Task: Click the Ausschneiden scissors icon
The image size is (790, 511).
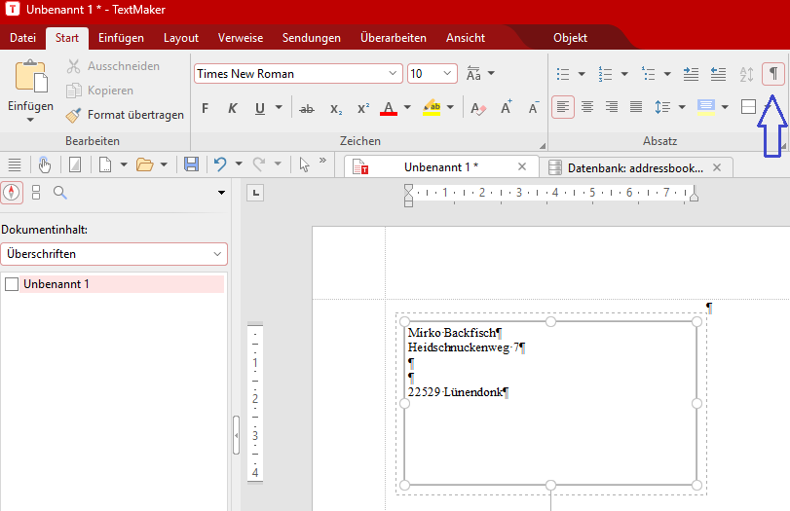Action: point(74,66)
